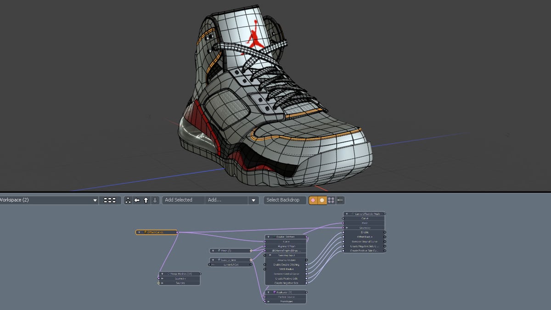Toggle the orange diamond overlay swatch
The image size is (551, 310).
coord(313,200)
